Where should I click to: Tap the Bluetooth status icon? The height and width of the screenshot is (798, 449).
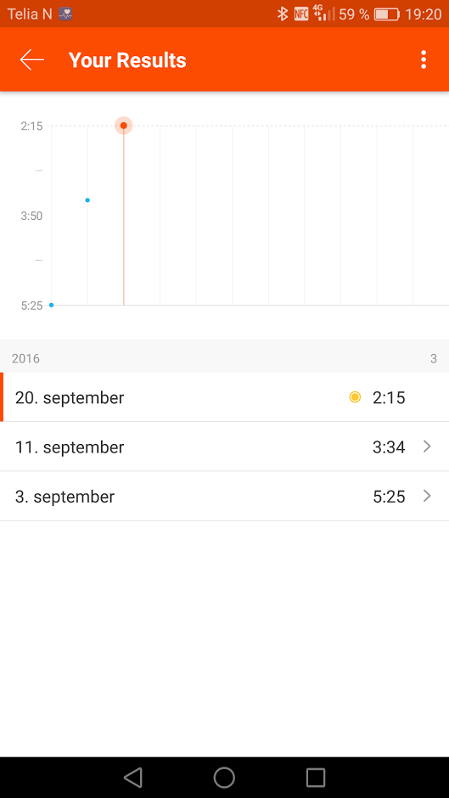coord(283,14)
